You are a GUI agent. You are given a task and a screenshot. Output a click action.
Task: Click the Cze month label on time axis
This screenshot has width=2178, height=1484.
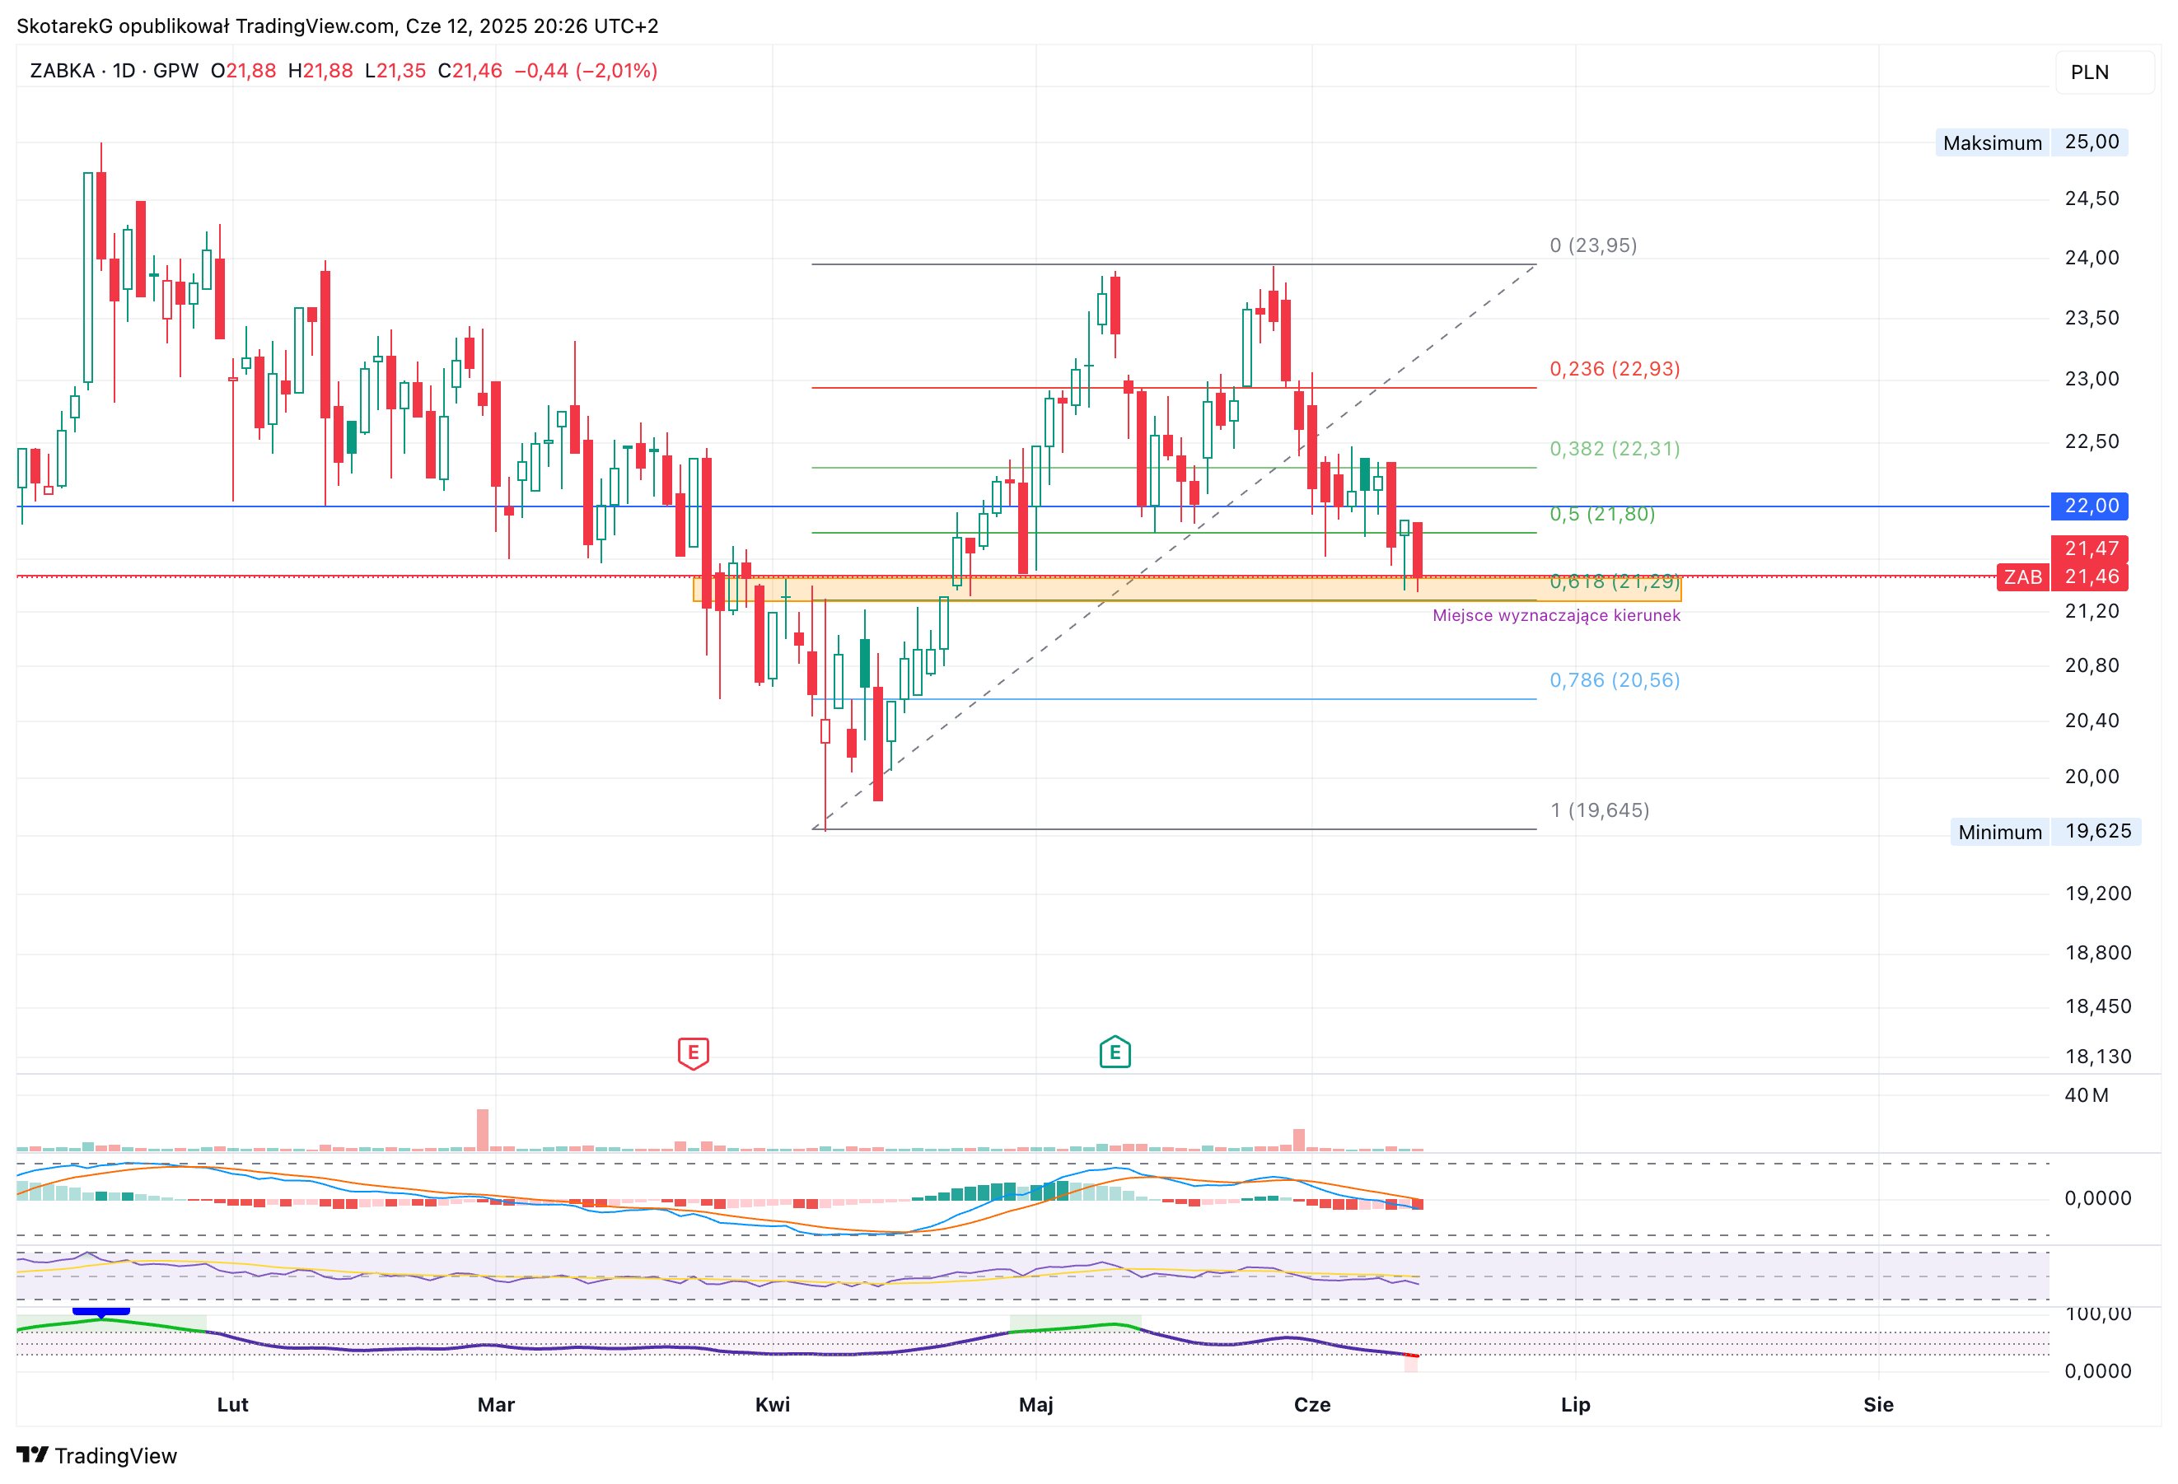(1312, 1404)
